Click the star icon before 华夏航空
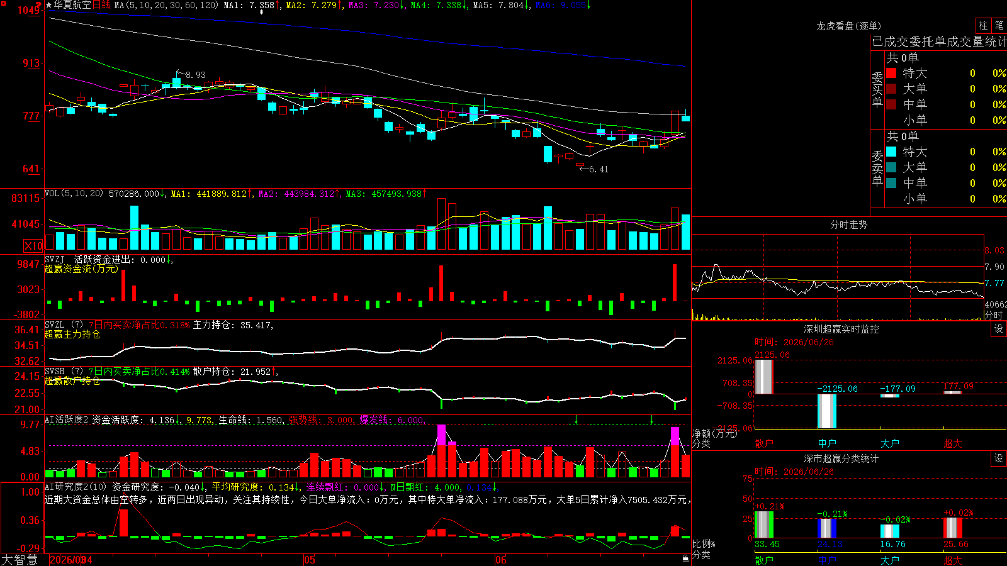Image resolution: width=1007 pixels, height=566 pixels. (49, 5)
